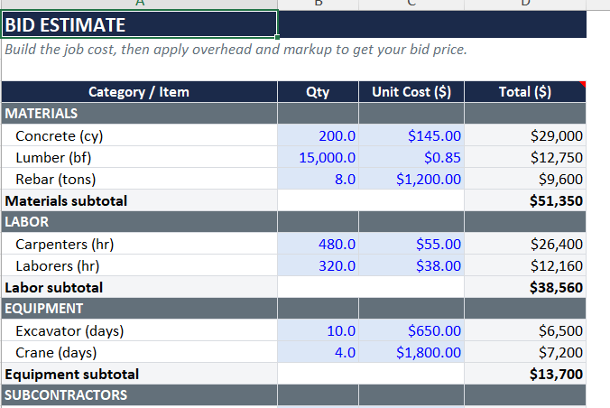Select the Excavator quantity cell 10.0
Image resolution: width=610 pixels, height=408 pixels.
318,330
